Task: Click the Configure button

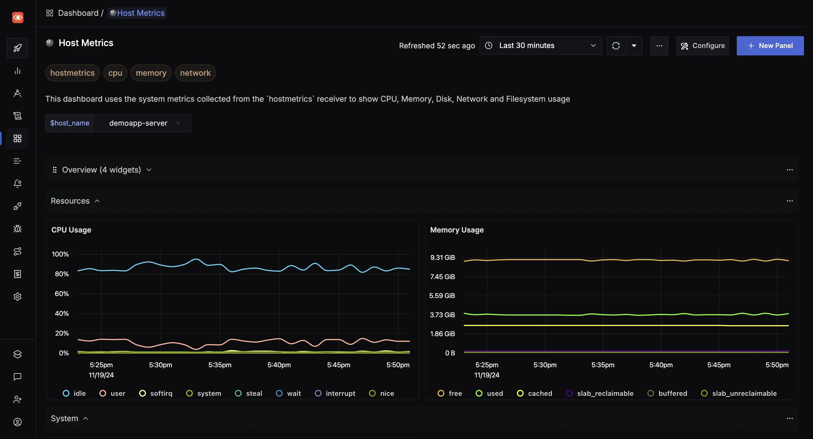Action: (x=703, y=46)
